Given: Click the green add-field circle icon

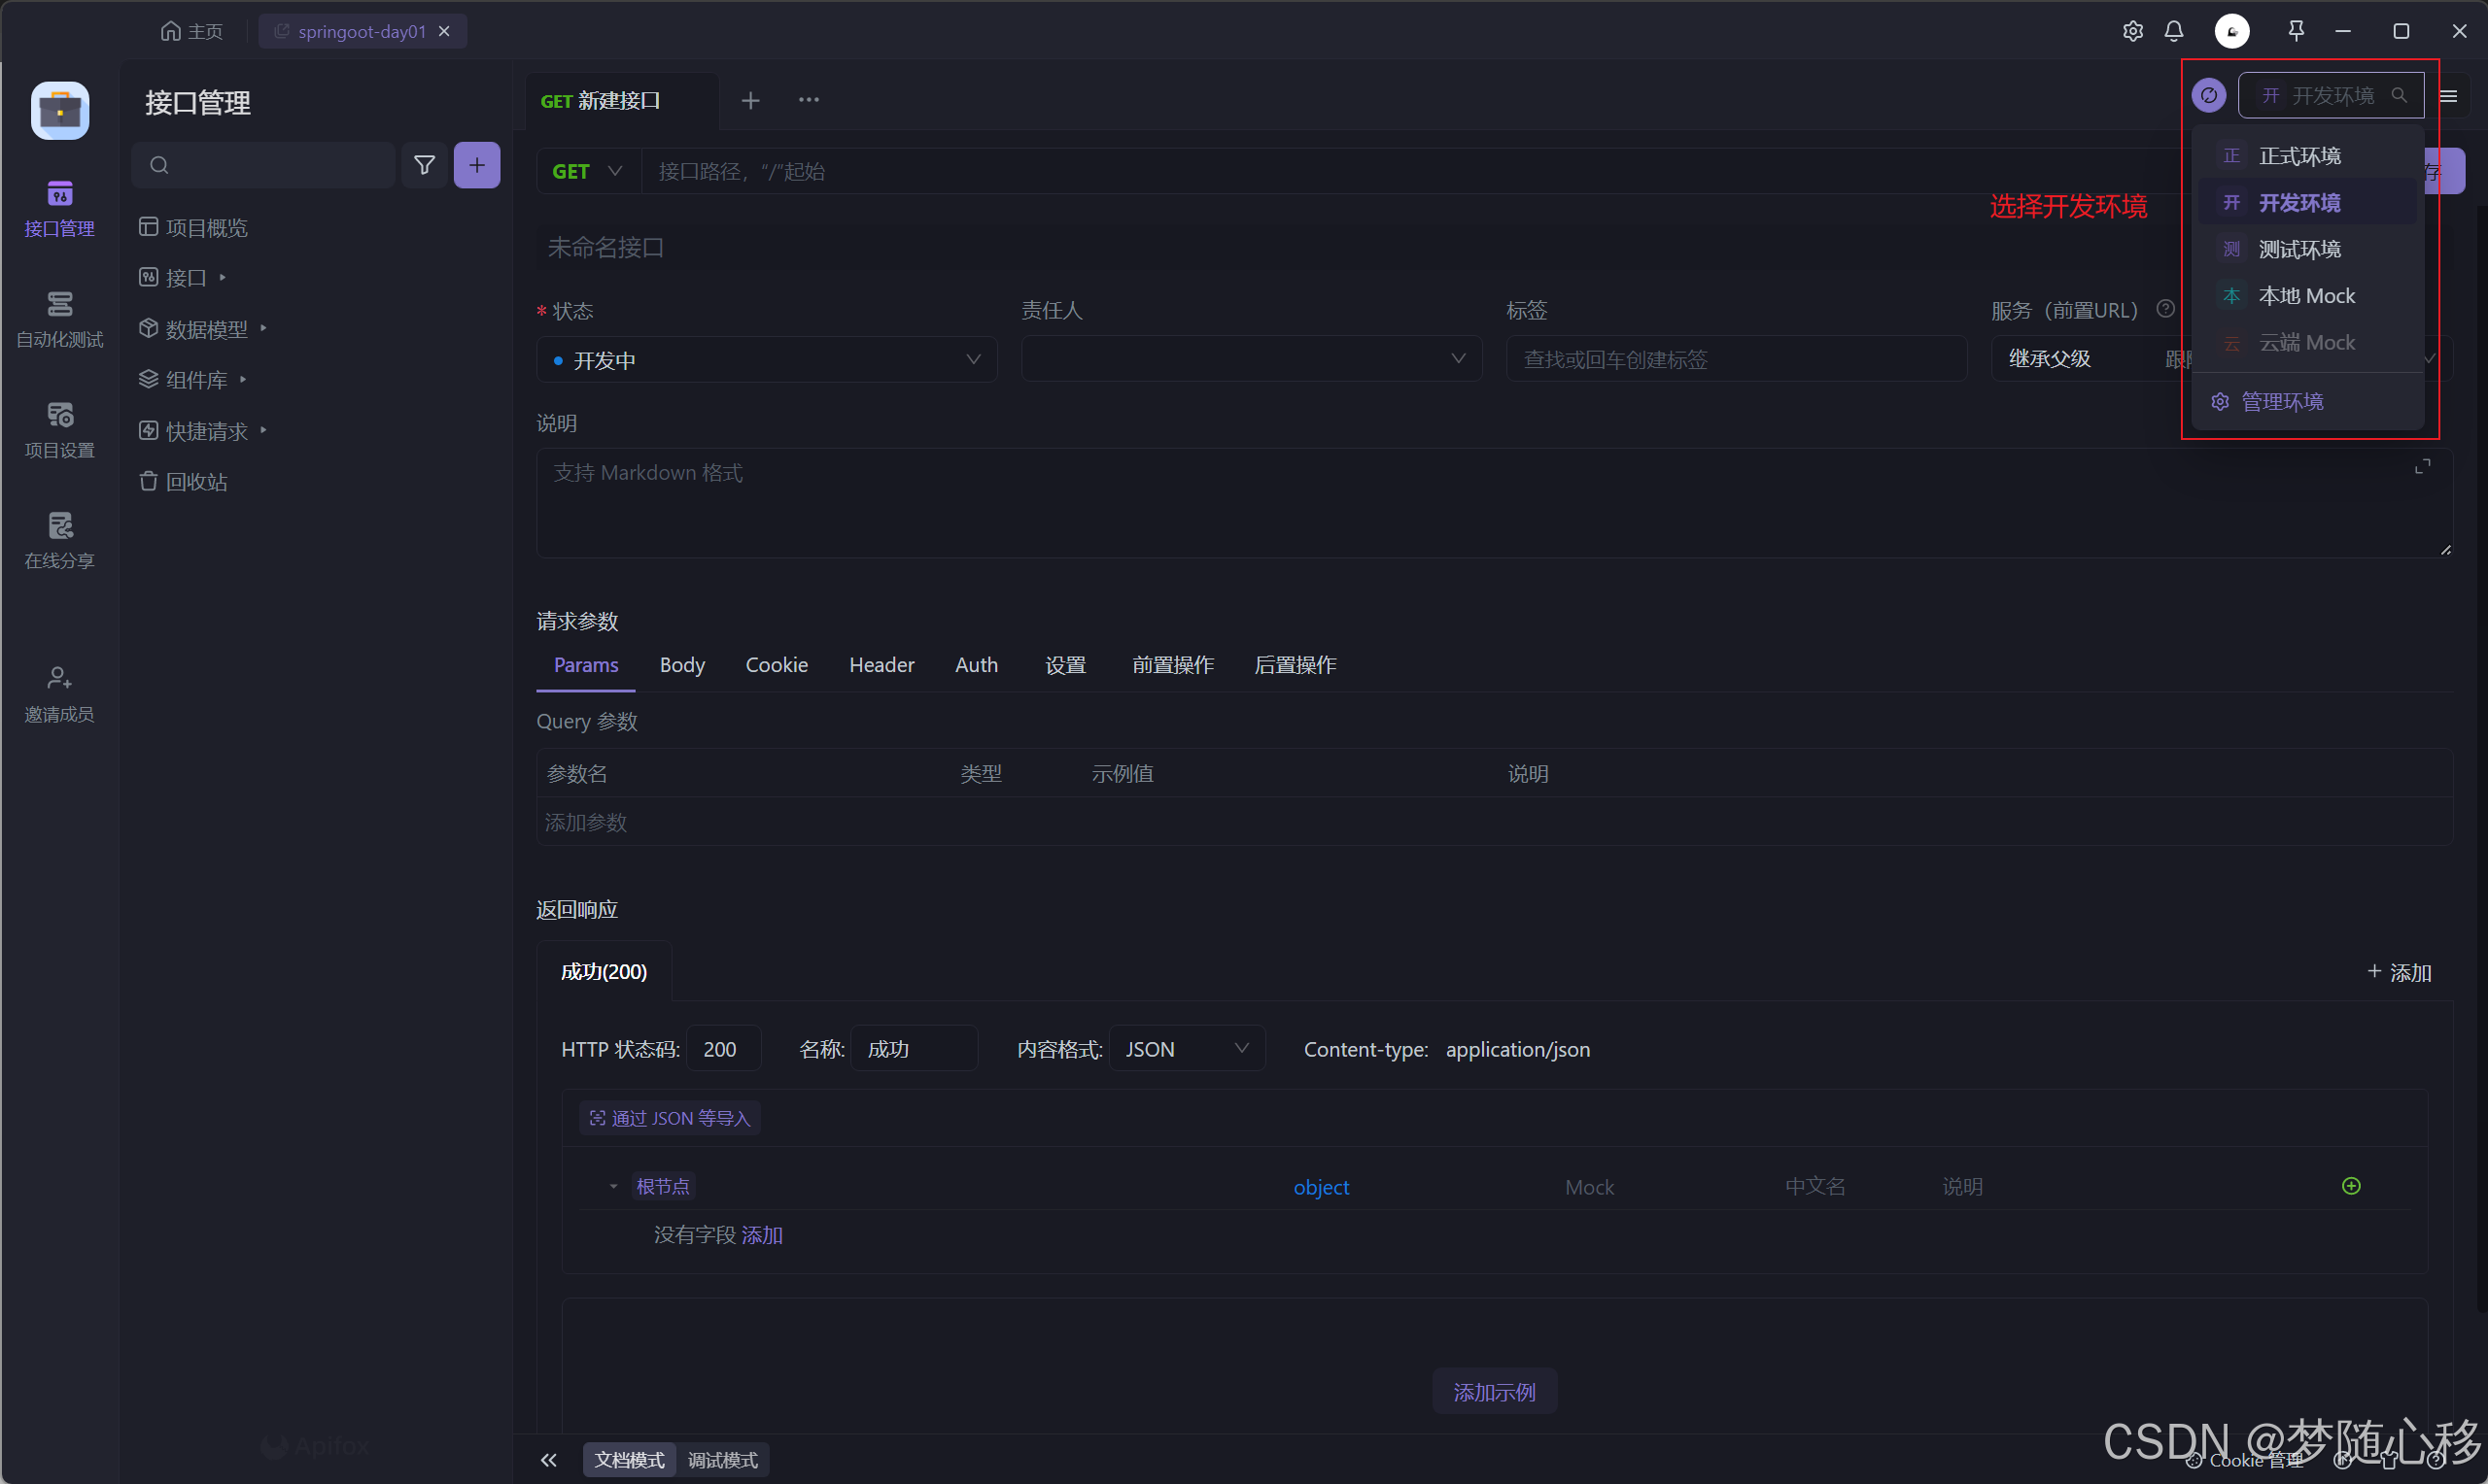Looking at the screenshot, I should pos(2351,1186).
